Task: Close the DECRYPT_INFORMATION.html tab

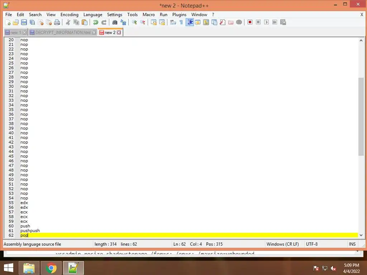Action: click(x=94, y=33)
